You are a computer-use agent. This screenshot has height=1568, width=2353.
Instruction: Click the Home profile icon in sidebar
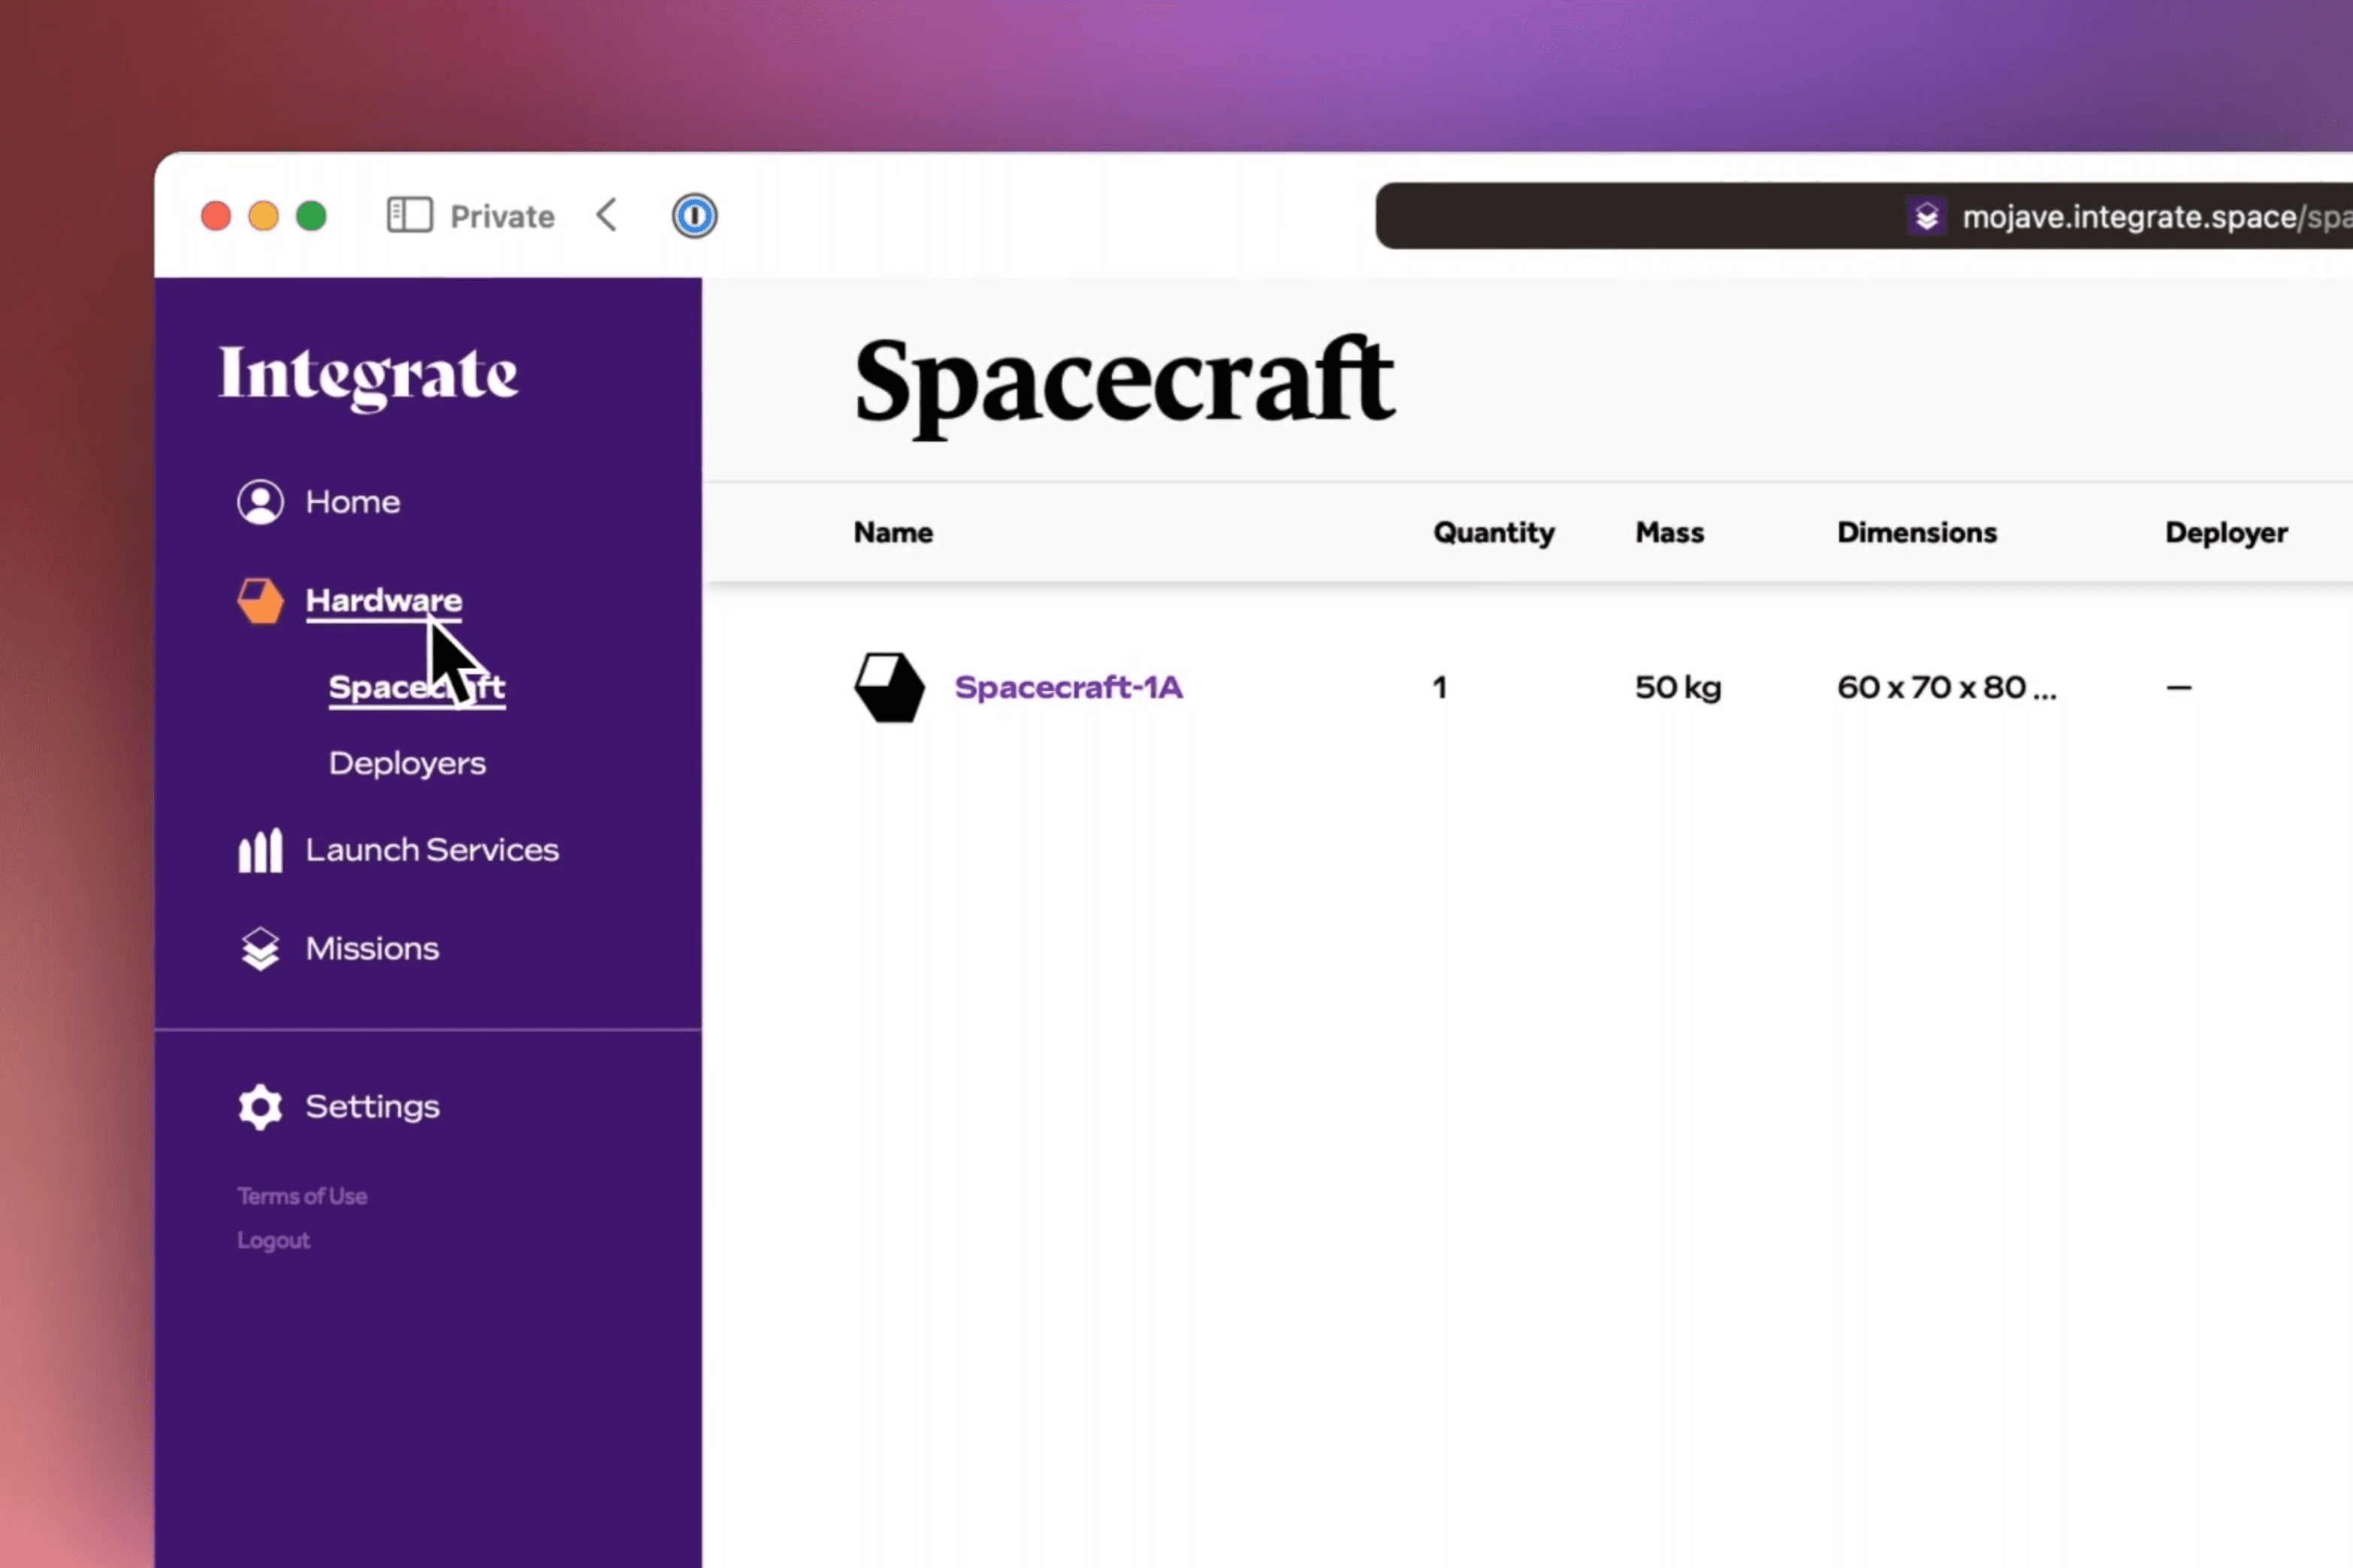click(260, 502)
